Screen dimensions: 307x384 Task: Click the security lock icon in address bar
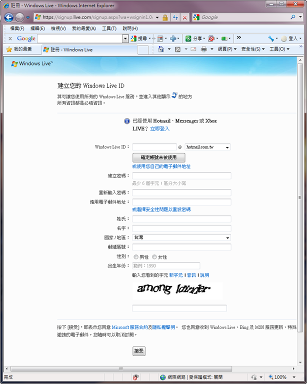(x=165, y=17)
